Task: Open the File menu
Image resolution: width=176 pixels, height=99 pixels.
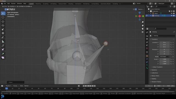Action: (x=5, y=4)
